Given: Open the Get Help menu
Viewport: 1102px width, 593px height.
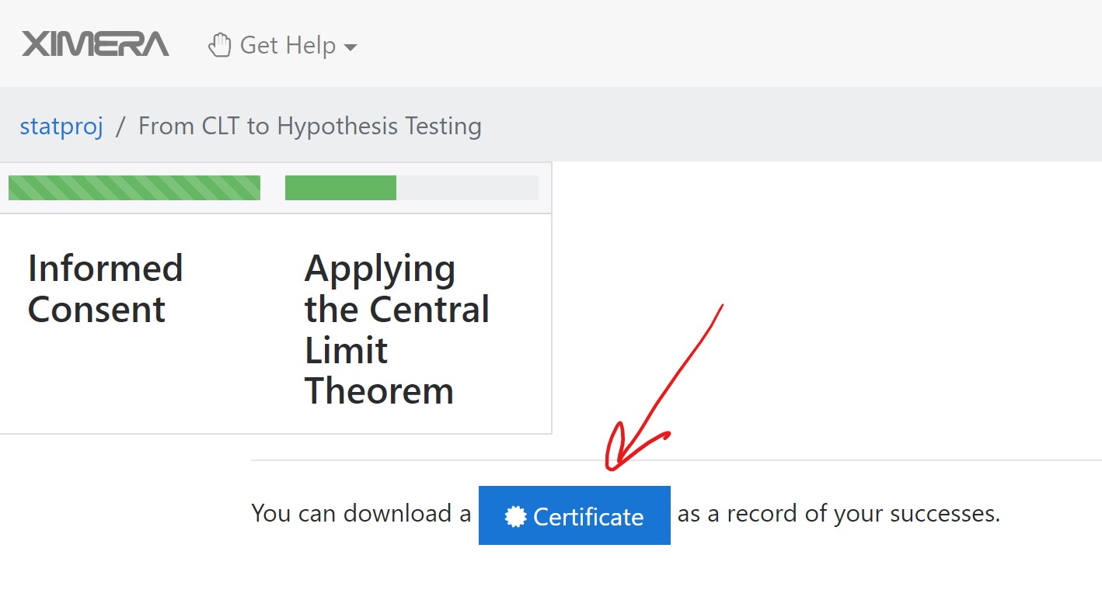Looking at the screenshot, I should (x=288, y=45).
